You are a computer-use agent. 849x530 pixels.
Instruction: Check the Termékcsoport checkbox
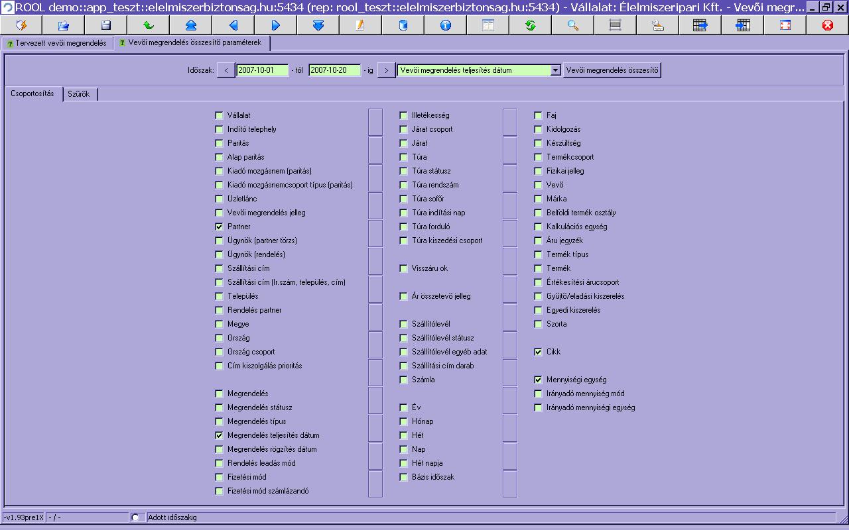tap(539, 157)
